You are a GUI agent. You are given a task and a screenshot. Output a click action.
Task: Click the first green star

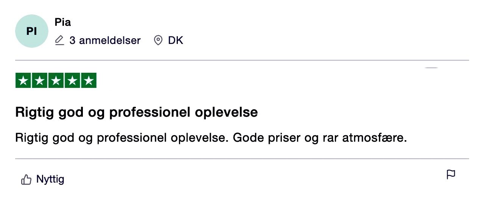[x=23, y=80]
